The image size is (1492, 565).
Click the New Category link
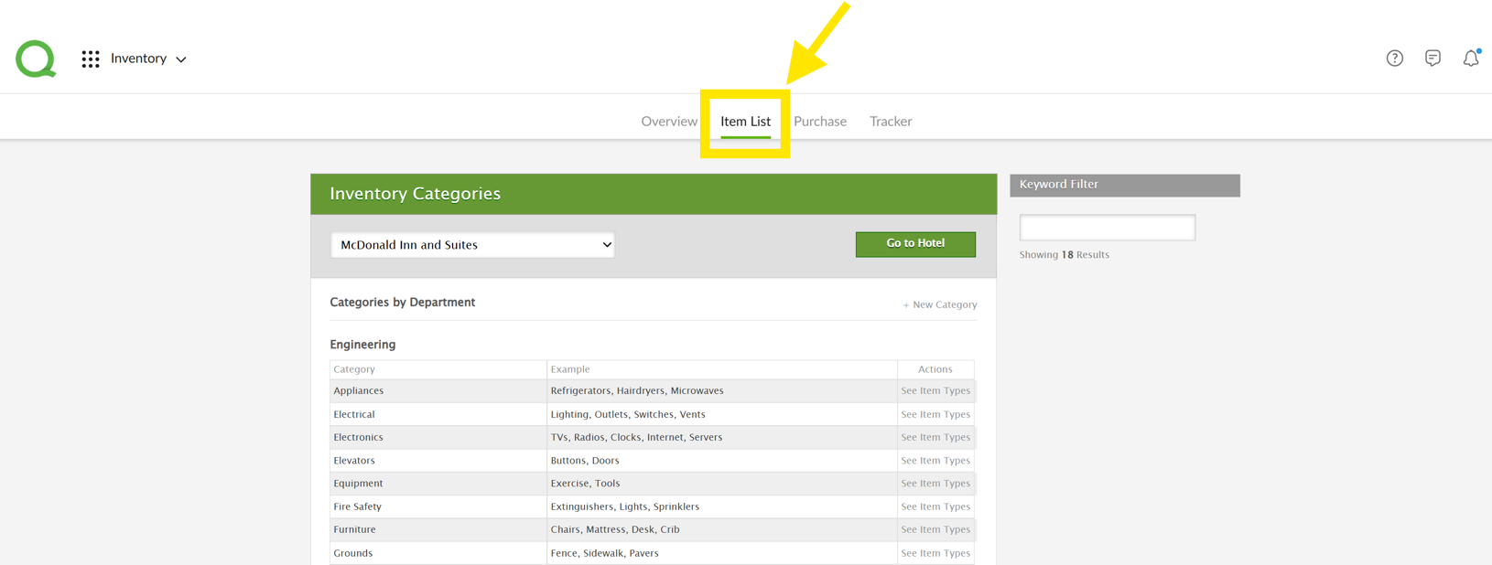click(x=940, y=305)
